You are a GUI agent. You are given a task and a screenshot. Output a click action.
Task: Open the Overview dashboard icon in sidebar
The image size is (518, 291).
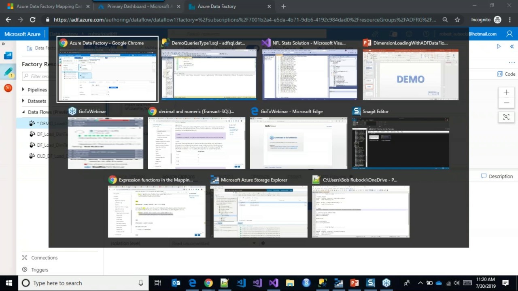pyautogui.click(x=8, y=56)
